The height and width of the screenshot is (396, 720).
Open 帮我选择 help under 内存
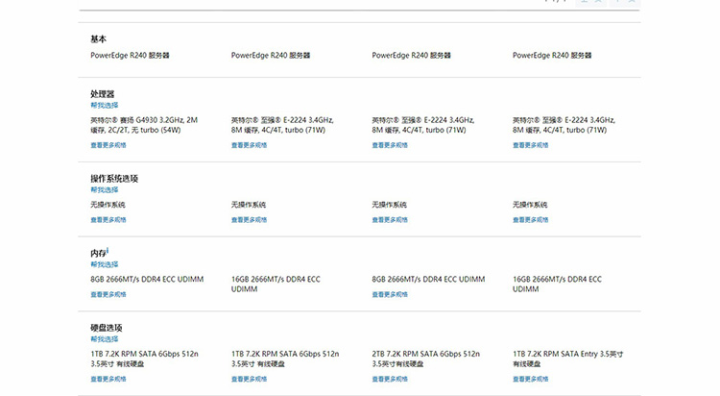[105, 264]
